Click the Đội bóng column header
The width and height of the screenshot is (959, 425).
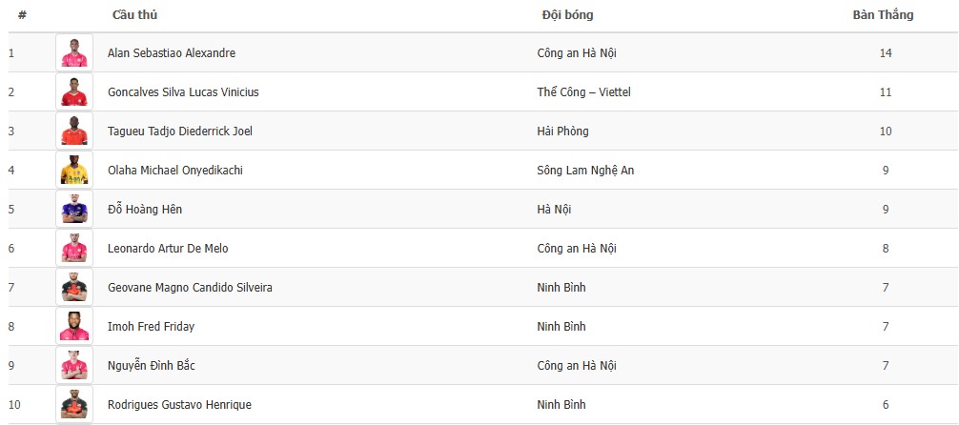click(x=567, y=15)
